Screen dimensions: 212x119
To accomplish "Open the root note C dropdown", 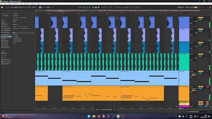I will [44, 7].
